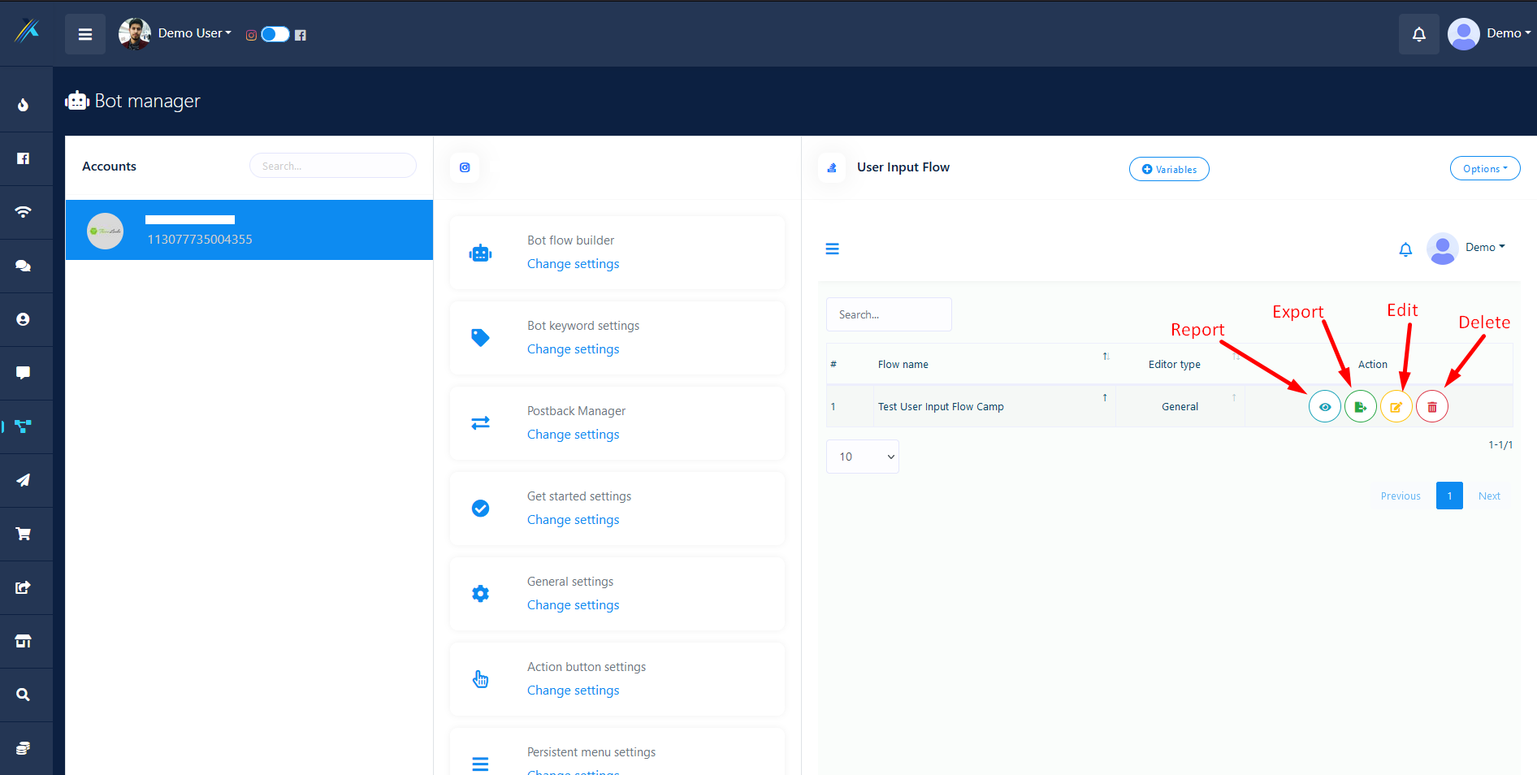Image resolution: width=1537 pixels, height=775 pixels.
Task: View report for Test User Input Flow Camp
Action: [x=1325, y=407]
